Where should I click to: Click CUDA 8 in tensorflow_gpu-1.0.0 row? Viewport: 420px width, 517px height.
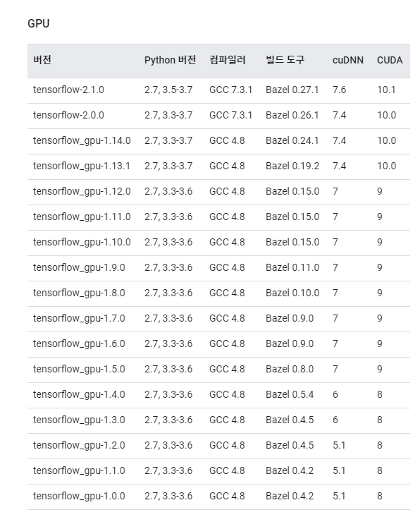tap(380, 496)
